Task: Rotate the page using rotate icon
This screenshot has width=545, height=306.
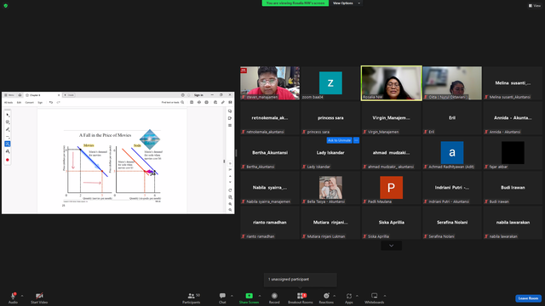Action: (x=230, y=190)
